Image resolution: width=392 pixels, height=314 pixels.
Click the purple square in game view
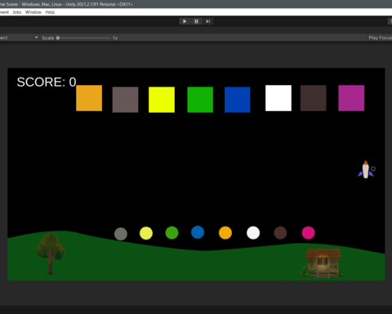(351, 98)
